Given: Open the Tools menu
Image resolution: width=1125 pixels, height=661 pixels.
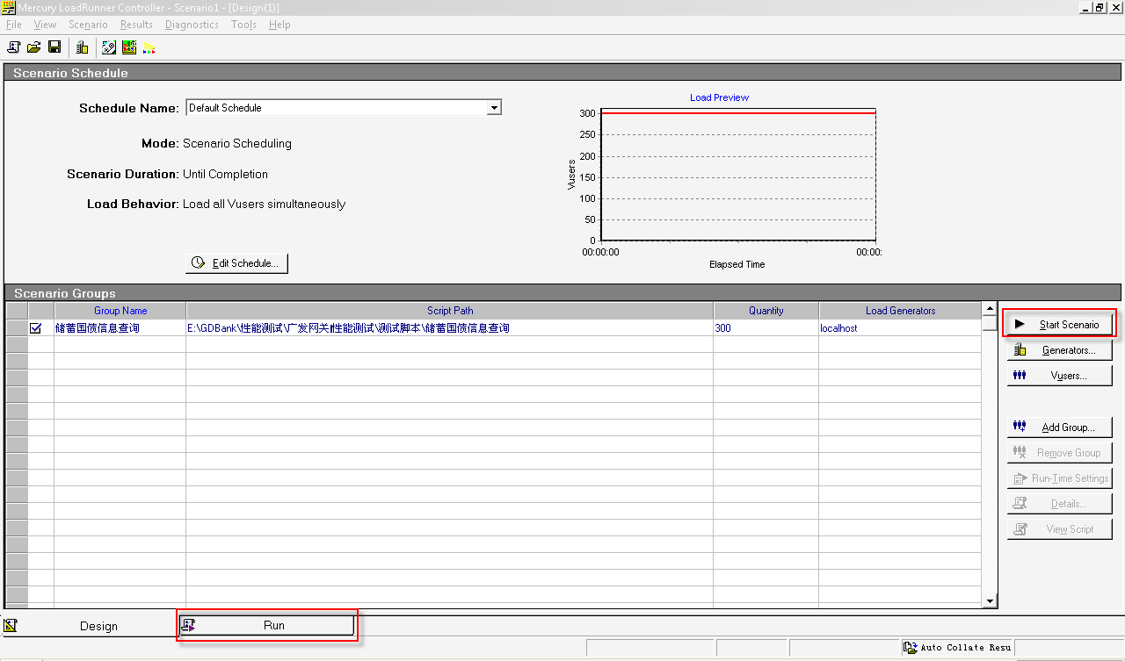Looking at the screenshot, I should tap(243, 25).
